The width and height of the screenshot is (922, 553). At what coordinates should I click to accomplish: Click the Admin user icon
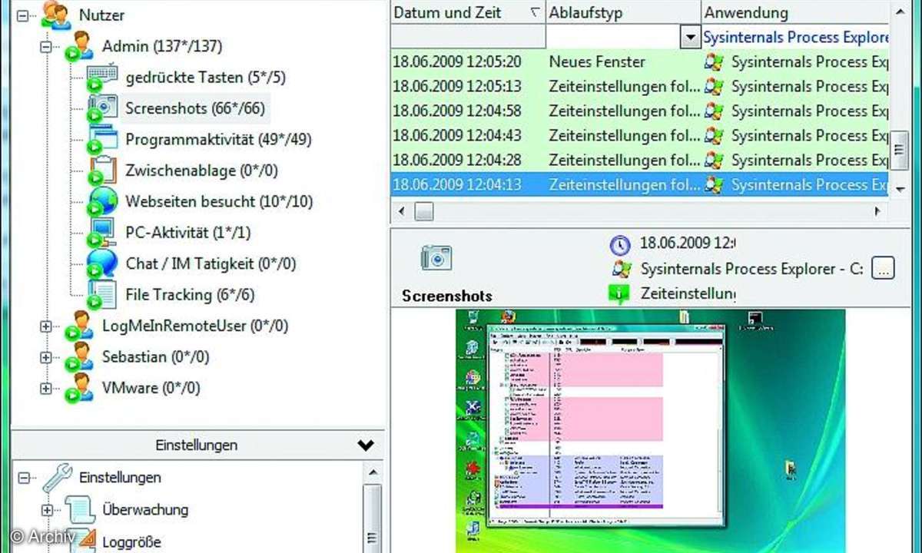pos(80,45)
